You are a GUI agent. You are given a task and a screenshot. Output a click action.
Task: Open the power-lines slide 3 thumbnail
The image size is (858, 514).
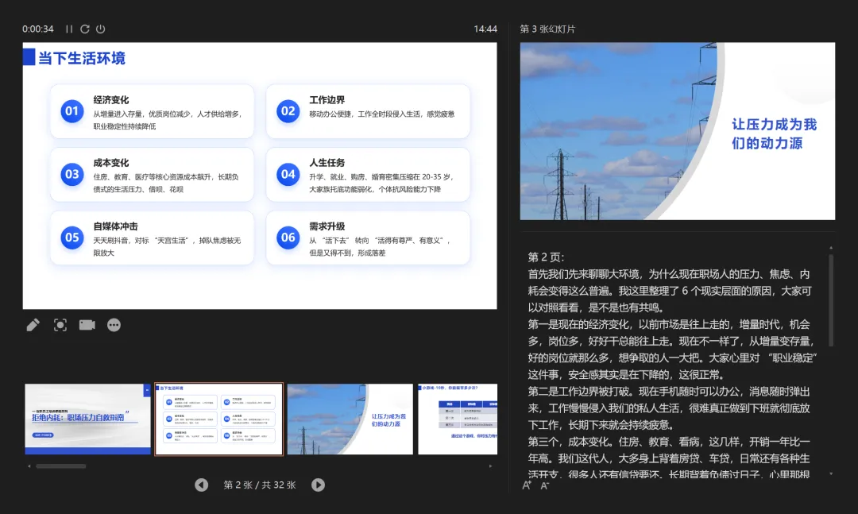(350, 419)
